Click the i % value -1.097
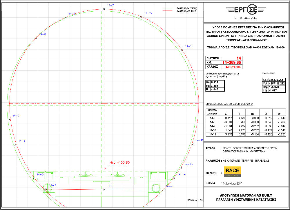This screenshot has height=210, width=290. pyautogui.click(x=273, y=90)
